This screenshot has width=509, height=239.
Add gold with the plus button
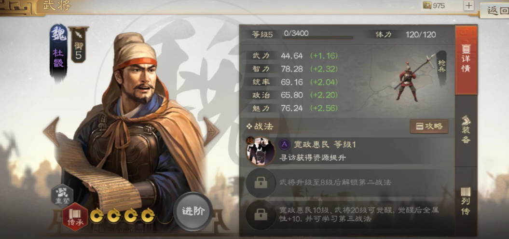pyautogui.click(x=469, y=5)
